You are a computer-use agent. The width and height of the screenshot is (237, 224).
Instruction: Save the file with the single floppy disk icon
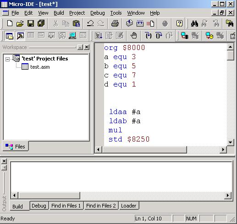31,23
